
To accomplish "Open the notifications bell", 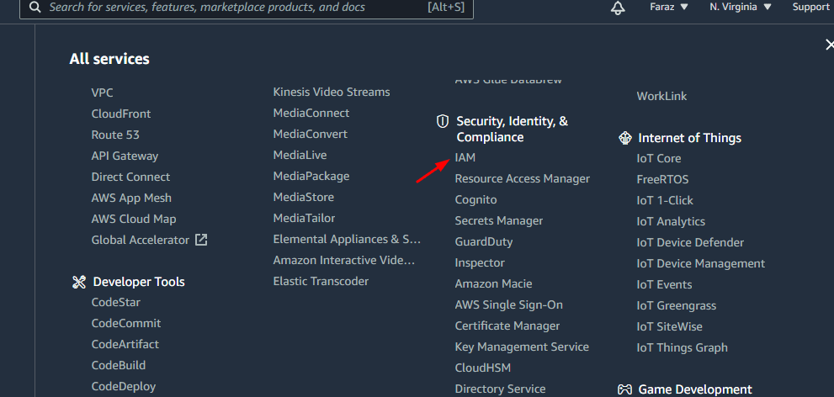I will coord(618,8).
